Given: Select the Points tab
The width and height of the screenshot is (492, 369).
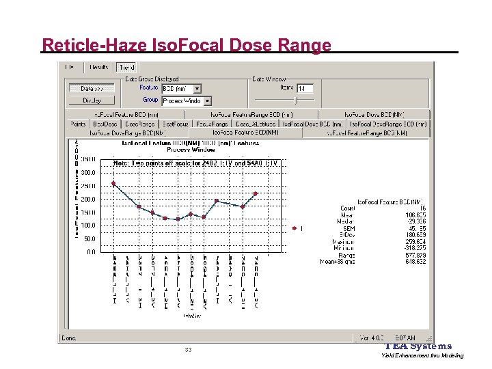Looking at the screenshot, I should click(x=78, y=124).
